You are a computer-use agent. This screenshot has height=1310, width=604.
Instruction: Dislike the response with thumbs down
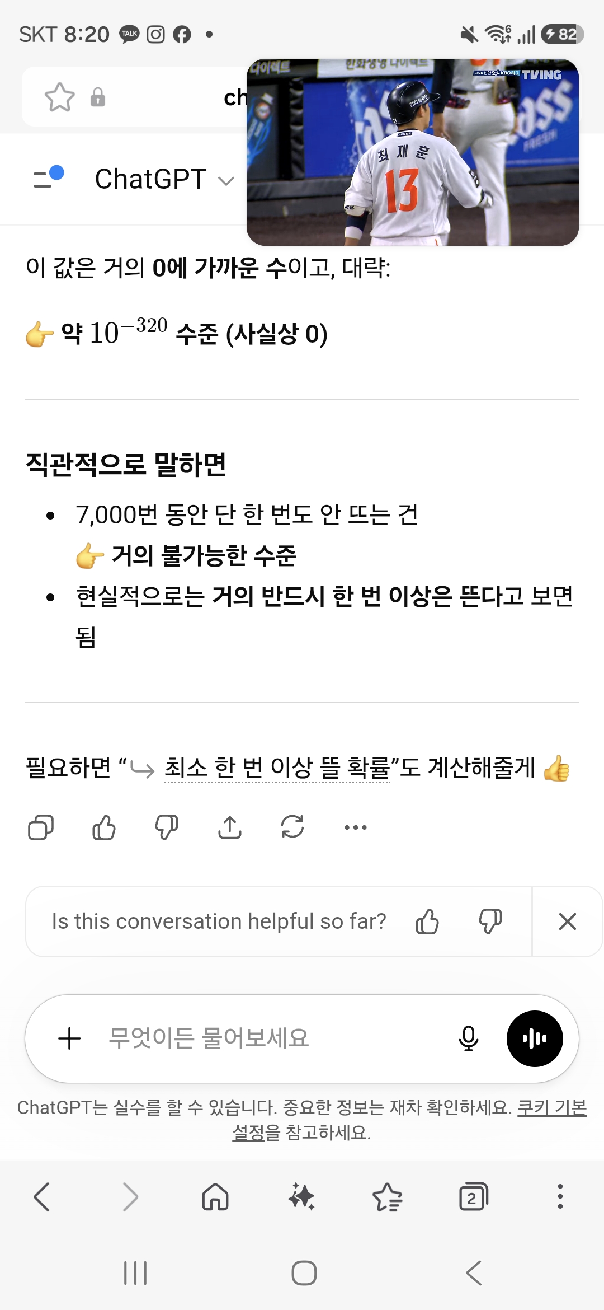[x=167, y=827]
